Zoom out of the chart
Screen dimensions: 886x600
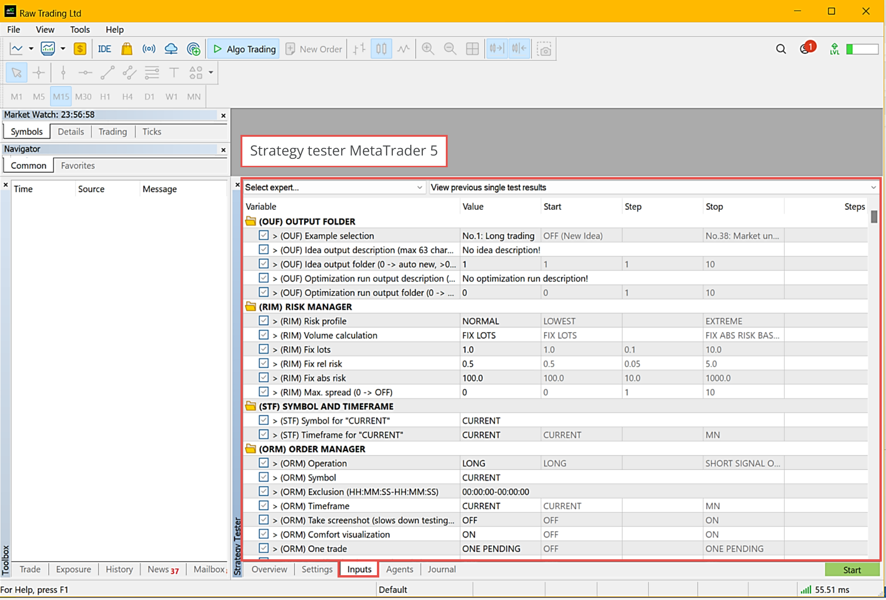450,49
